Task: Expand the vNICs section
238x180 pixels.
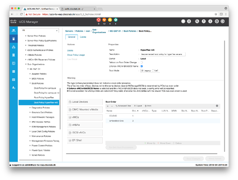Action: click(85, 117)
